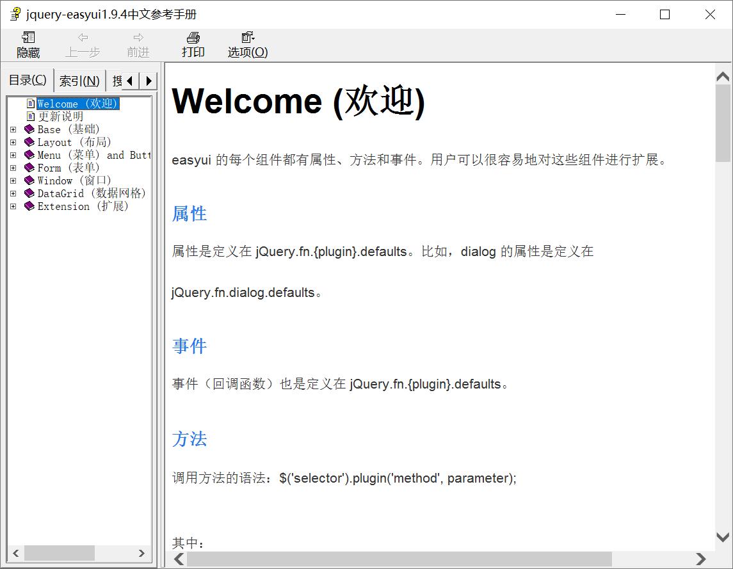The width and height of the screenshot is (733, 569).
Task: Maximize the help window
Action: (665, 15)
